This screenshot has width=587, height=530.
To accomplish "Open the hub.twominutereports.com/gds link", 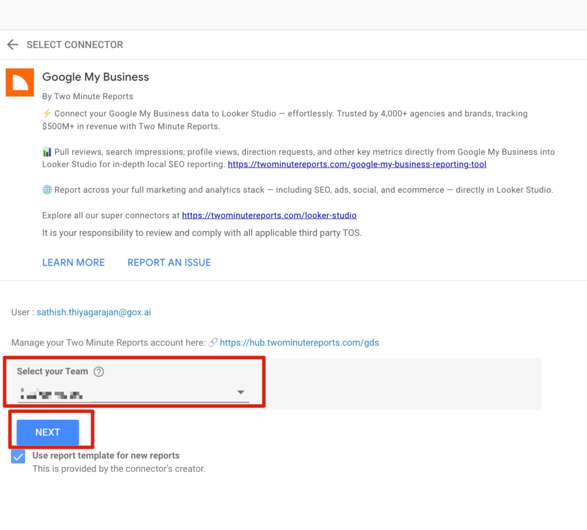I will [299, 342].
